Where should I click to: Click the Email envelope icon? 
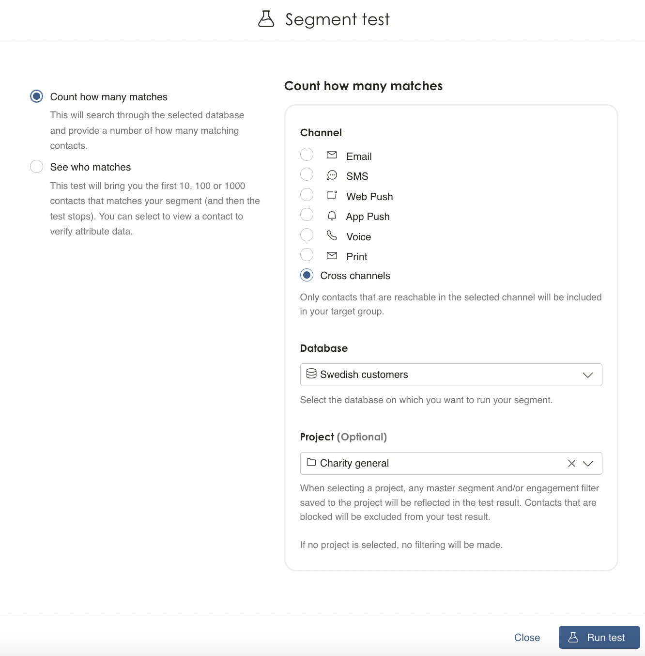pyautogui.click(x=332, y=155)
